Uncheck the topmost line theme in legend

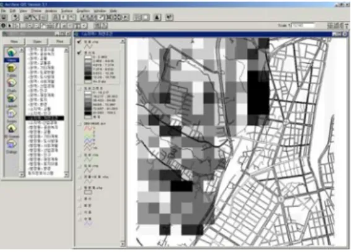(x=79, y=42)
